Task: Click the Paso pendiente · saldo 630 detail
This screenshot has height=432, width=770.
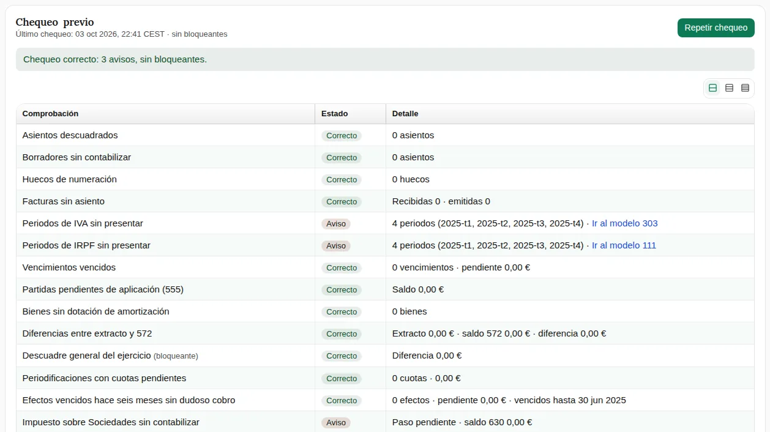Action: tap(462, 422)
